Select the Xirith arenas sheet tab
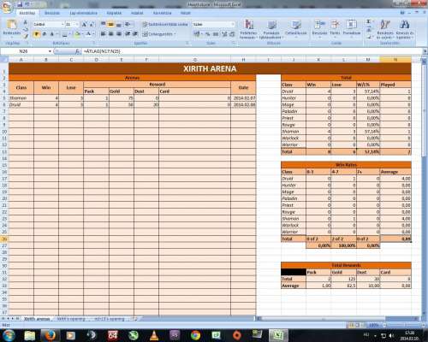 point(37,319)
